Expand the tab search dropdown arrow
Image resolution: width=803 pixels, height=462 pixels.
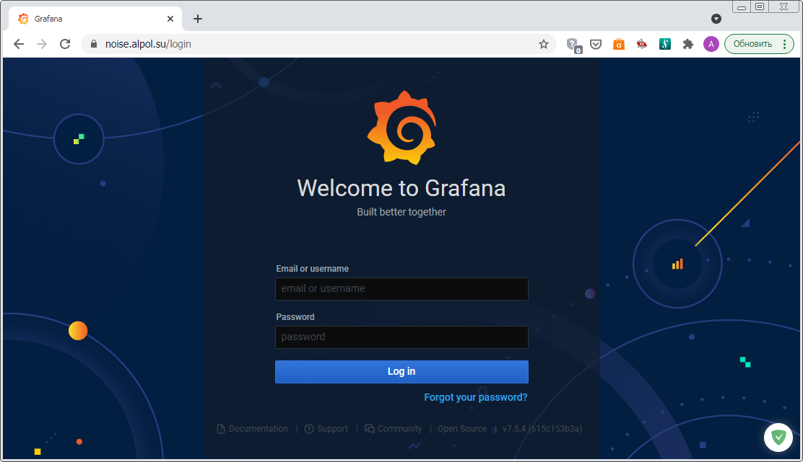click(x=716, y=19)
